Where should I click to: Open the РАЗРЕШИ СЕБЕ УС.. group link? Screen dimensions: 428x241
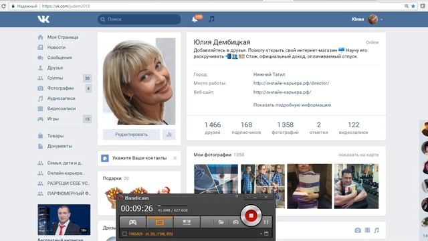click(68, 183)
